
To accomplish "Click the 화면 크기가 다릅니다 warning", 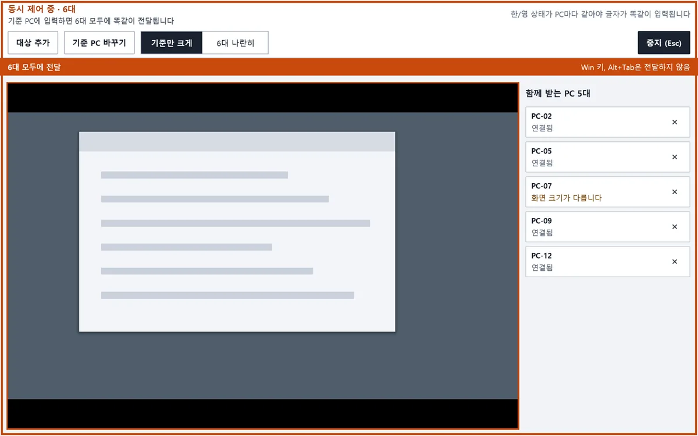I will click(x=567, y=198).
